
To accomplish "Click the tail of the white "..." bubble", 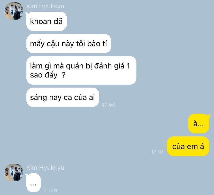I will coord(26,175).
